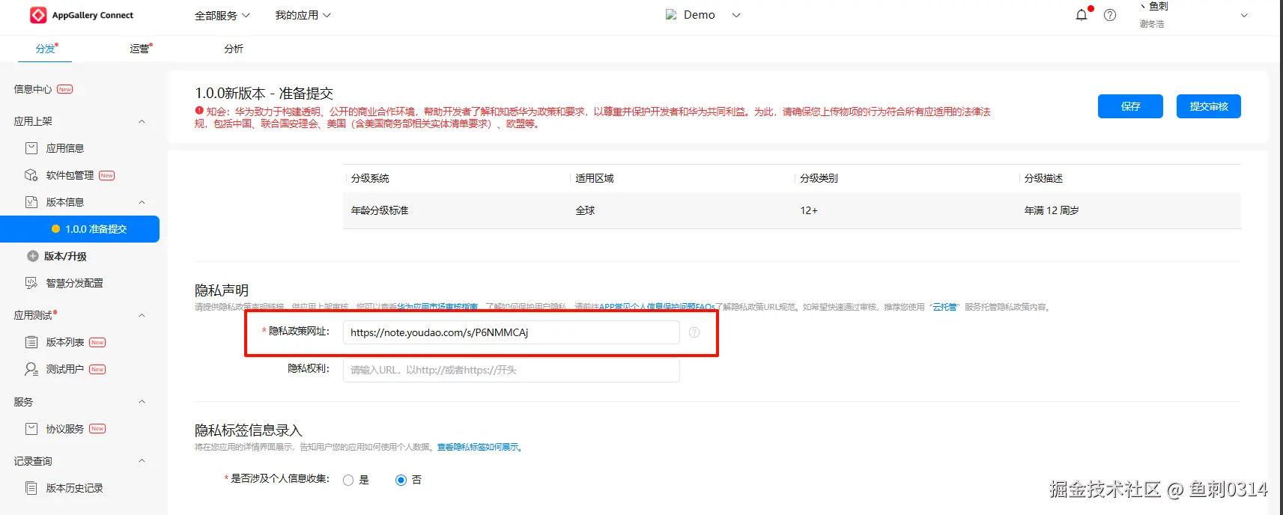Switch to the 运营 tab

coord(139,49)
